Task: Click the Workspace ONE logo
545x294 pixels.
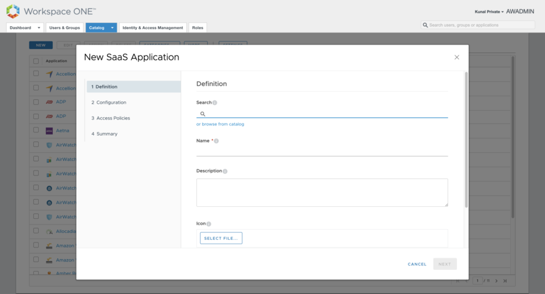Action: click(13, 11)
